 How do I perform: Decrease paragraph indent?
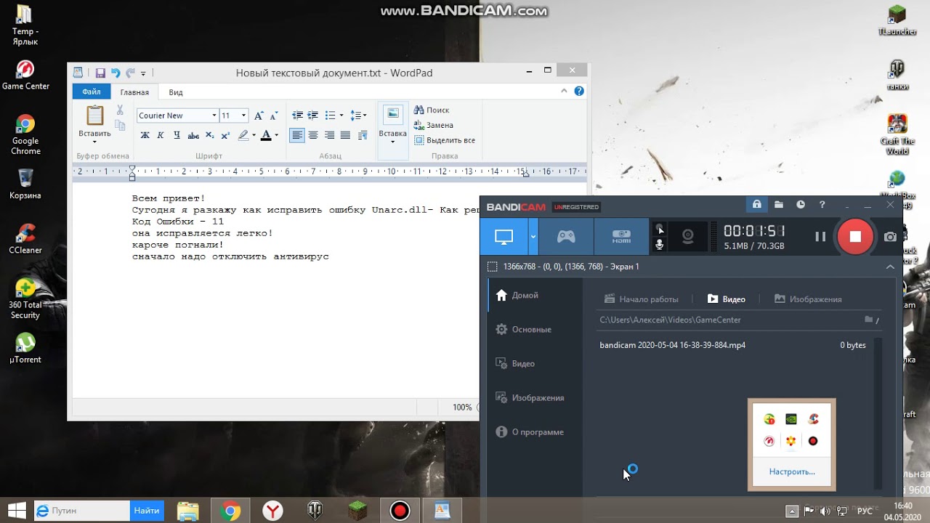297,115
